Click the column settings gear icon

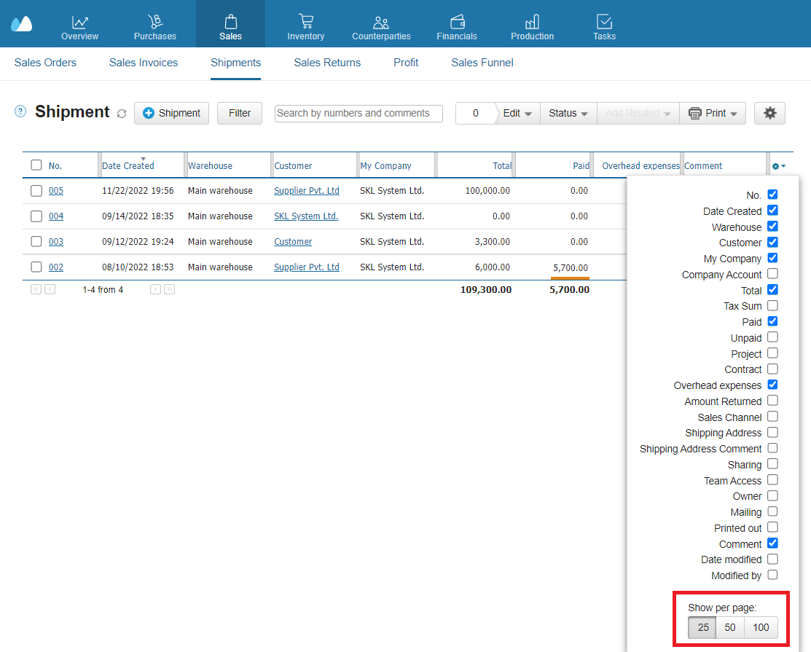tap(778, 166)
